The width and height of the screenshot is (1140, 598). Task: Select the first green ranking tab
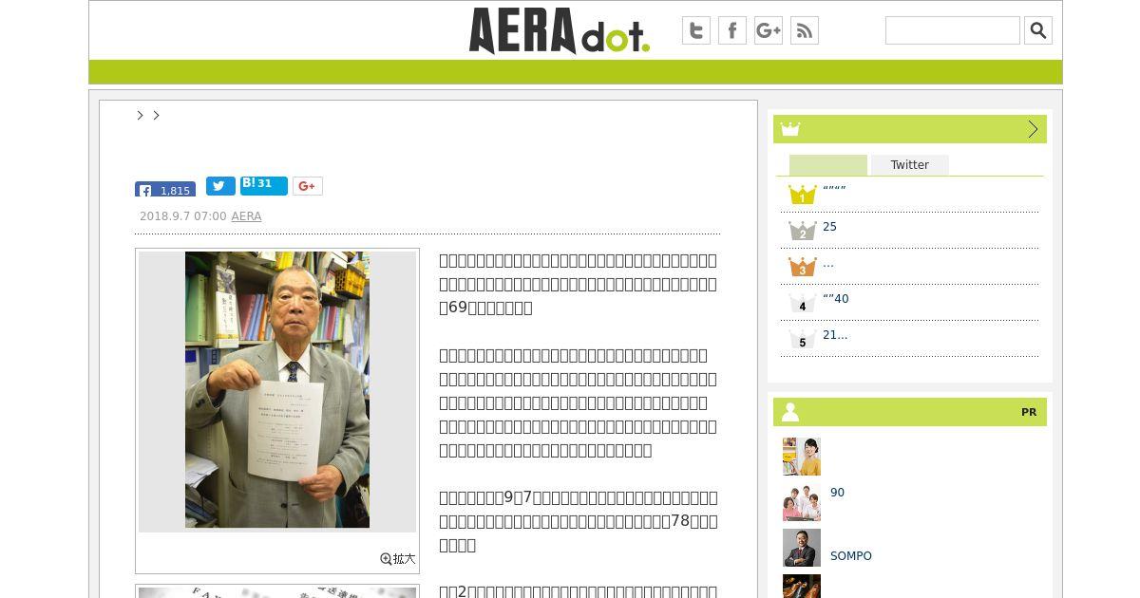coord(828,165)
